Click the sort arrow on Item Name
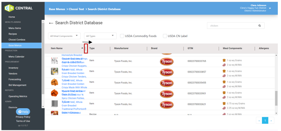The image size is (281, 131). point(82,48)
